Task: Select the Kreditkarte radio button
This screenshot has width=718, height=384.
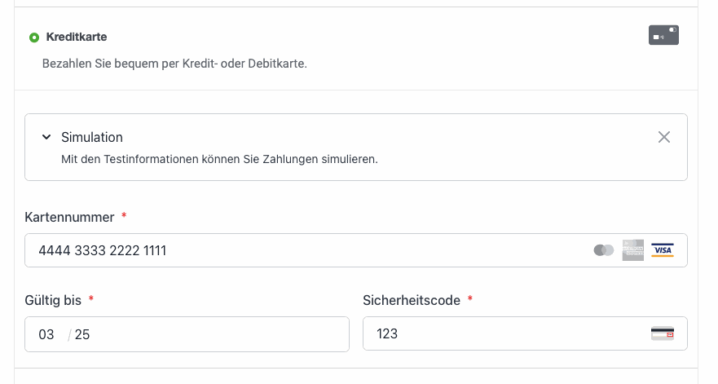Action: pyautogui.click(x=34, y=38)
